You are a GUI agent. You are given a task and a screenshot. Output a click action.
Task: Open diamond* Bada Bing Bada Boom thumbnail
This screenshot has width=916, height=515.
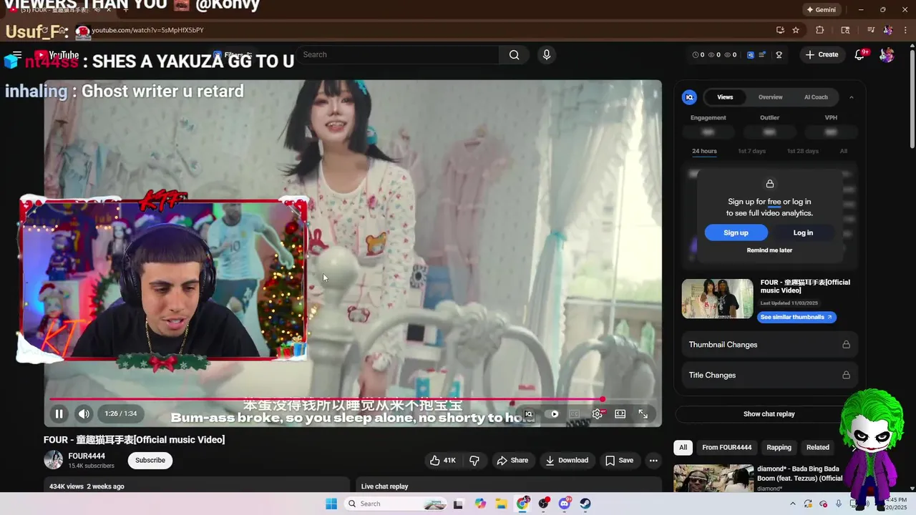(x=713, y=479)
